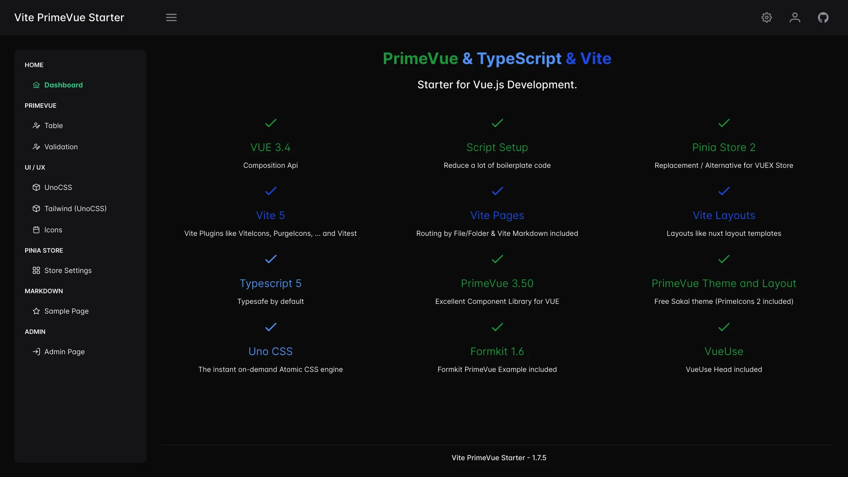Click the icon next to Table menu item

[36, 126]
